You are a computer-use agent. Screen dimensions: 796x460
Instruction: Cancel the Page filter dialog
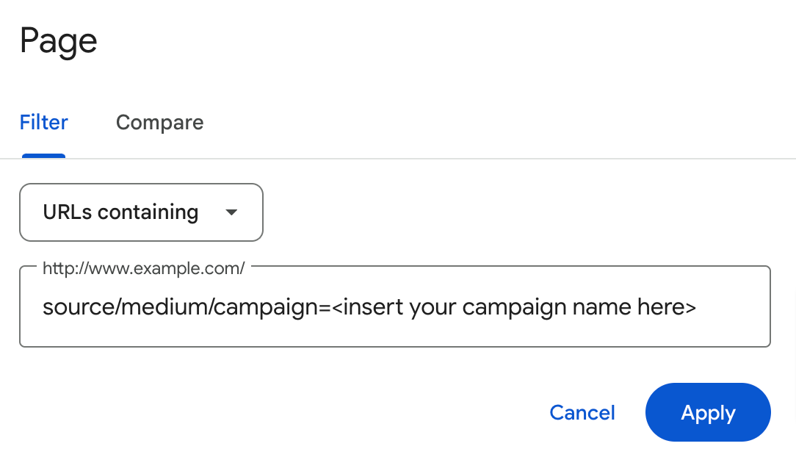click(582, 412)
